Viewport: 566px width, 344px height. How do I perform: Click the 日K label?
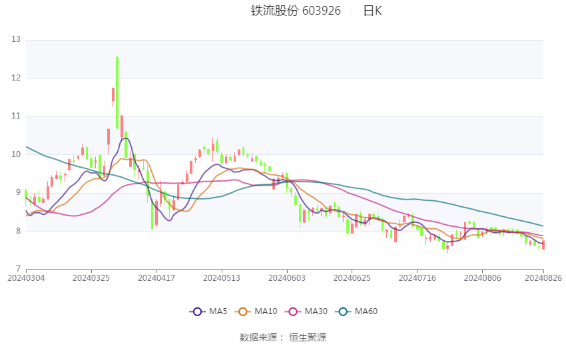(x=372, y=11)
